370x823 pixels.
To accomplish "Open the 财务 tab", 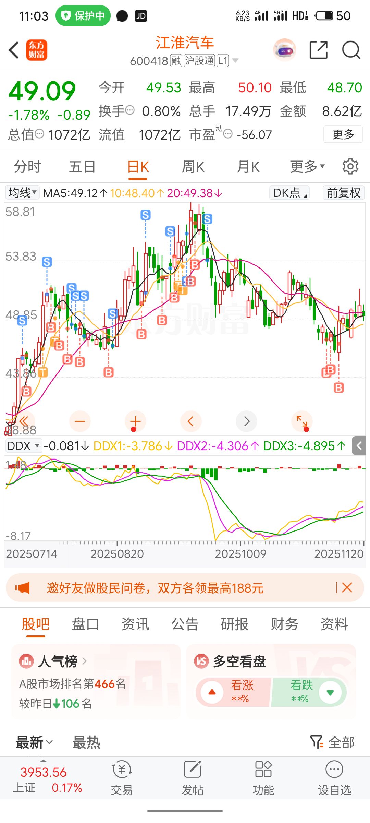I will click(284, 624).
